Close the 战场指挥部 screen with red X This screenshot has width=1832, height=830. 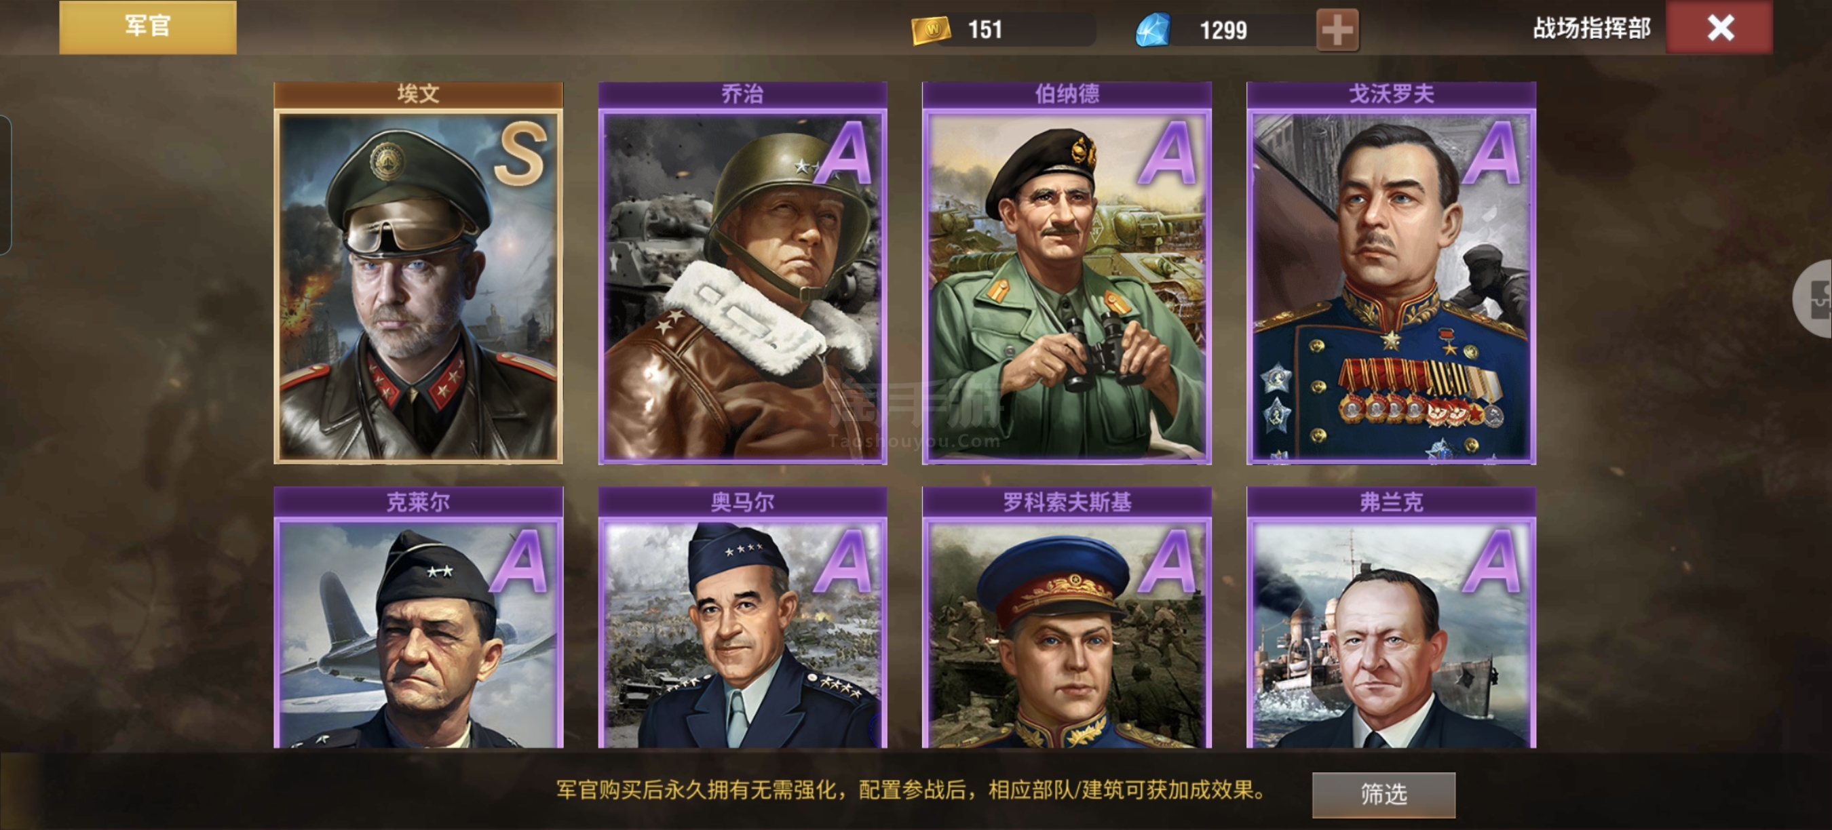coord(1719,27)
